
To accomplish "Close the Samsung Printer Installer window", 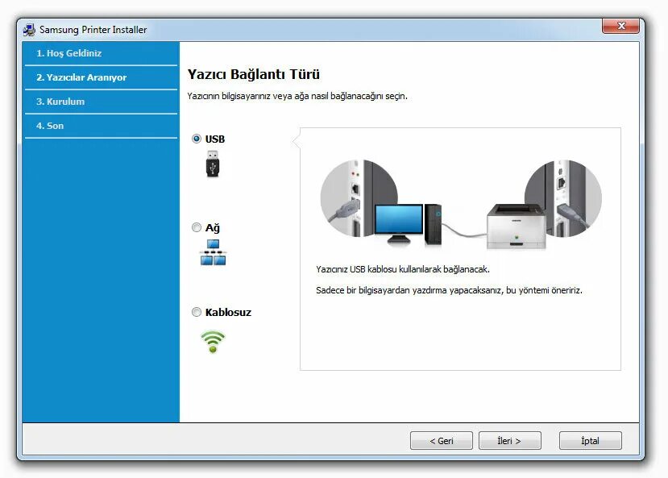I will tap(620, 26).
